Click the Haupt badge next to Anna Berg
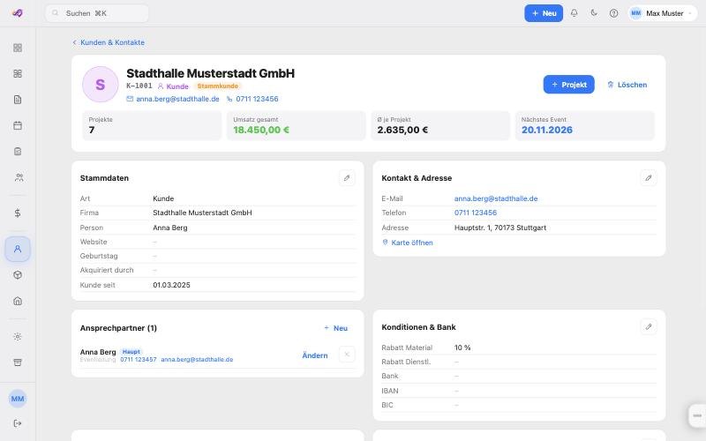This screenshot has height=441, width=706. point(131,351)
